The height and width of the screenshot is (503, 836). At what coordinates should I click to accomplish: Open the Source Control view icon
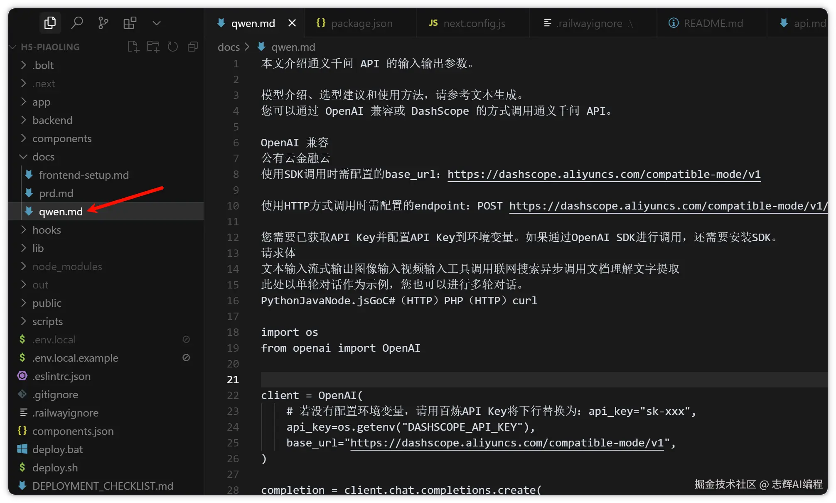[x=103, y=23]
